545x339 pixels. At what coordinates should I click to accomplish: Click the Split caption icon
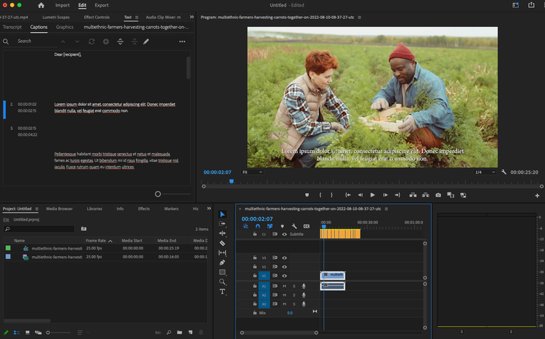pos(119,41)
